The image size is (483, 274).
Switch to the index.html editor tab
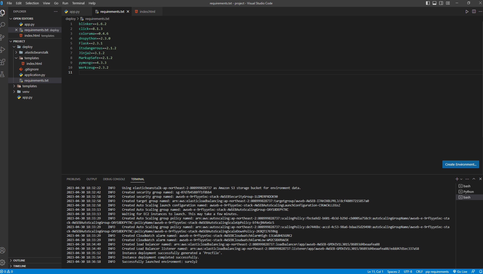(x=147, y=11)
